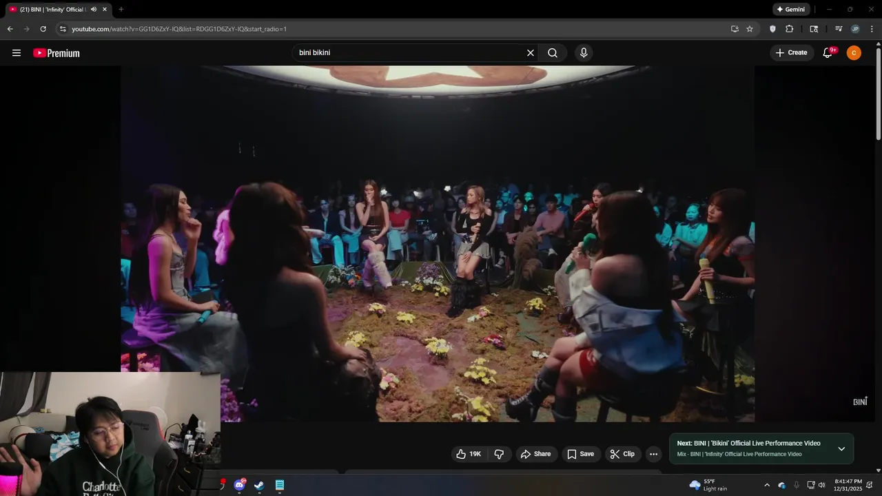Image resolution: width=882 pixels, height=496 pixels.
Task: View site information icon in address bar
Action: (63, 29)
